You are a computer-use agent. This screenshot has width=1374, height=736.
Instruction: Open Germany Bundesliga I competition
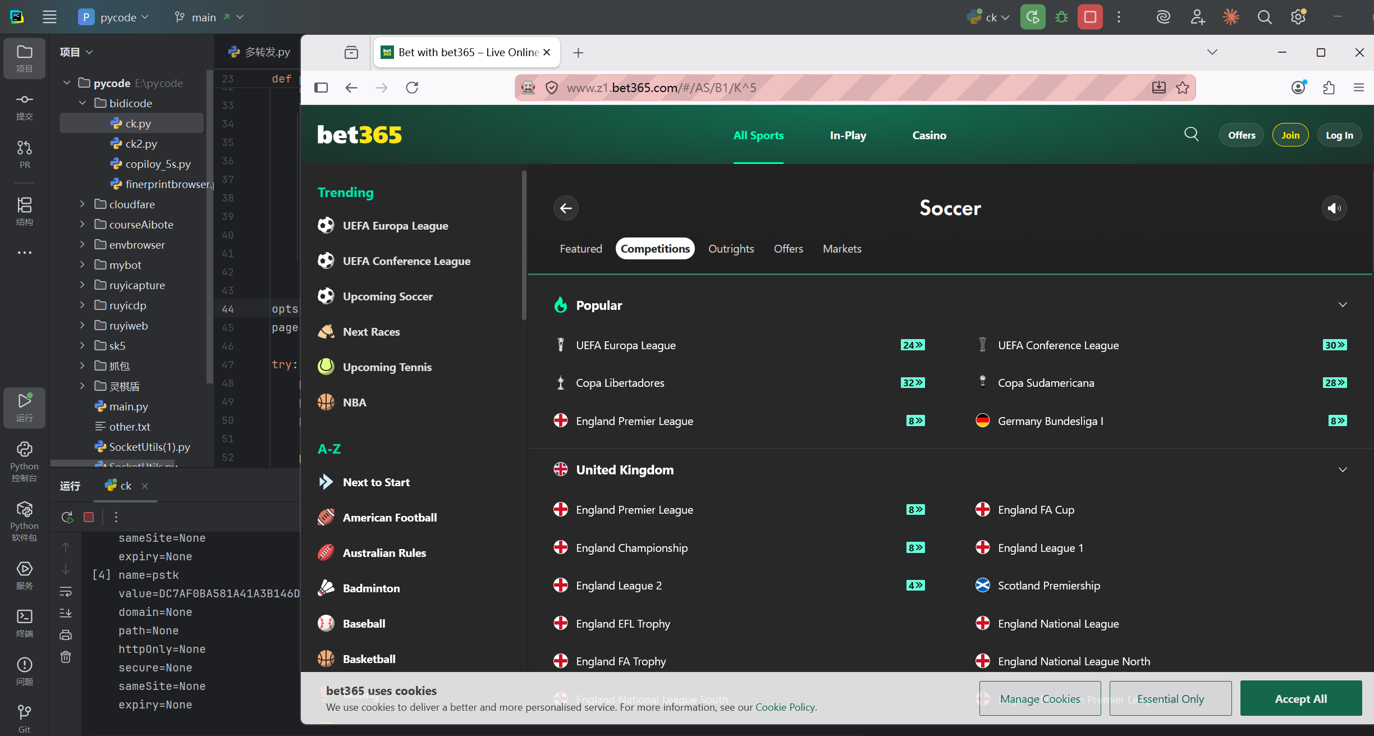[x=1050, y=421]
